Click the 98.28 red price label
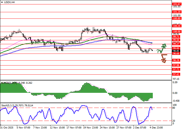 coord(177,60)
